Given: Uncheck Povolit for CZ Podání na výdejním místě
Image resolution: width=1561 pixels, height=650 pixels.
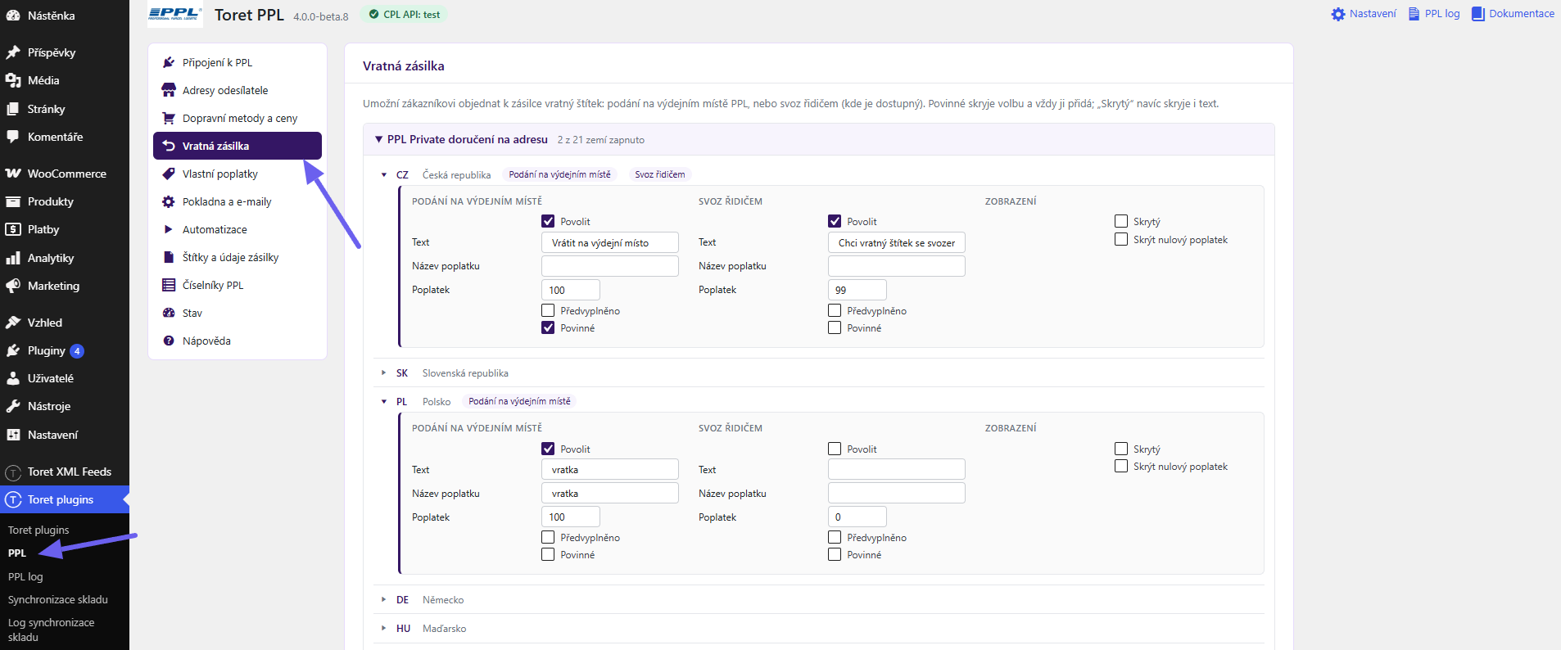Looking at the screenshot, I should coord(548,221).
